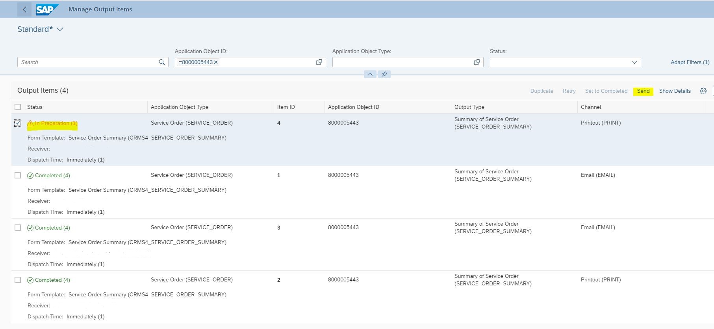The image size is (714, 329).
Task: Go back using the header back arrow
Action: (24, 9)
